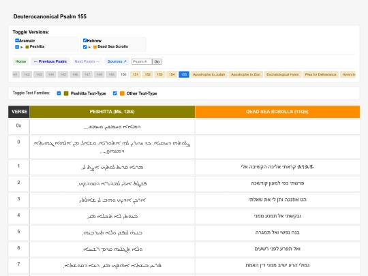Click the Hebrew text of verse 4
The image size is (368, 276).
coord(277,216)
